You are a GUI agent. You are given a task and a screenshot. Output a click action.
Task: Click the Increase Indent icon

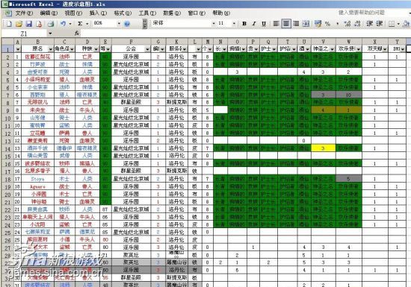tap(380, 24)
